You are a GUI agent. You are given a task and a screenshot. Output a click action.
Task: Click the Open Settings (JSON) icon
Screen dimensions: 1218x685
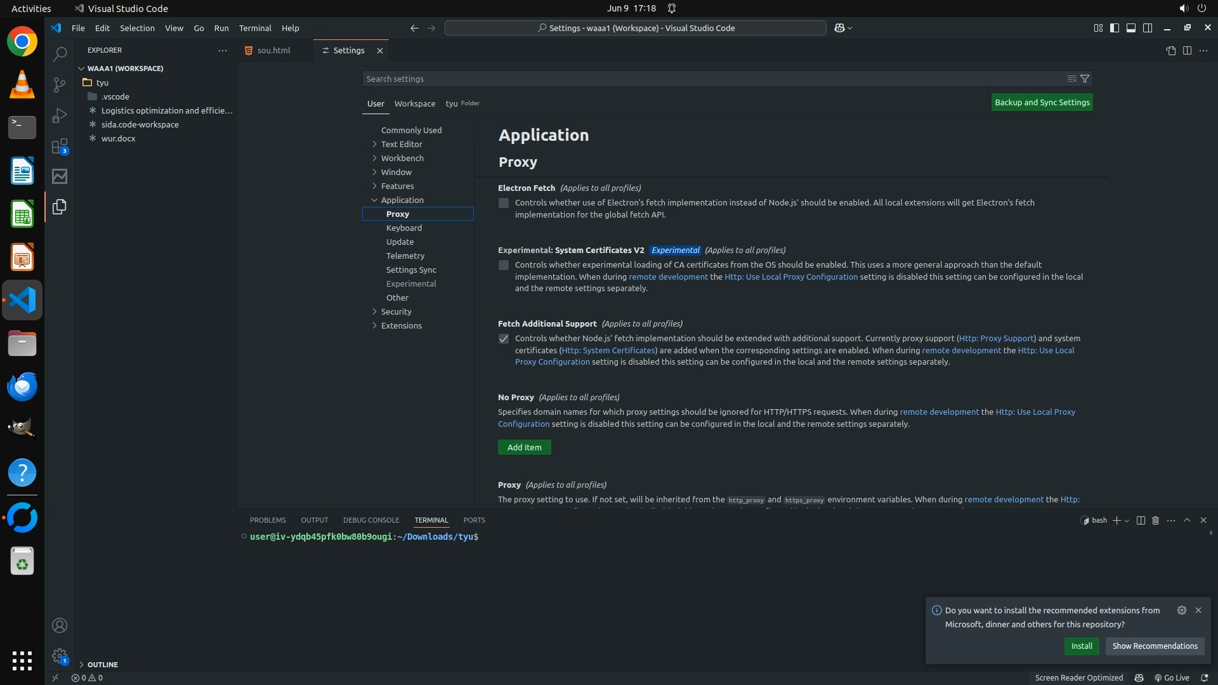1170,51
